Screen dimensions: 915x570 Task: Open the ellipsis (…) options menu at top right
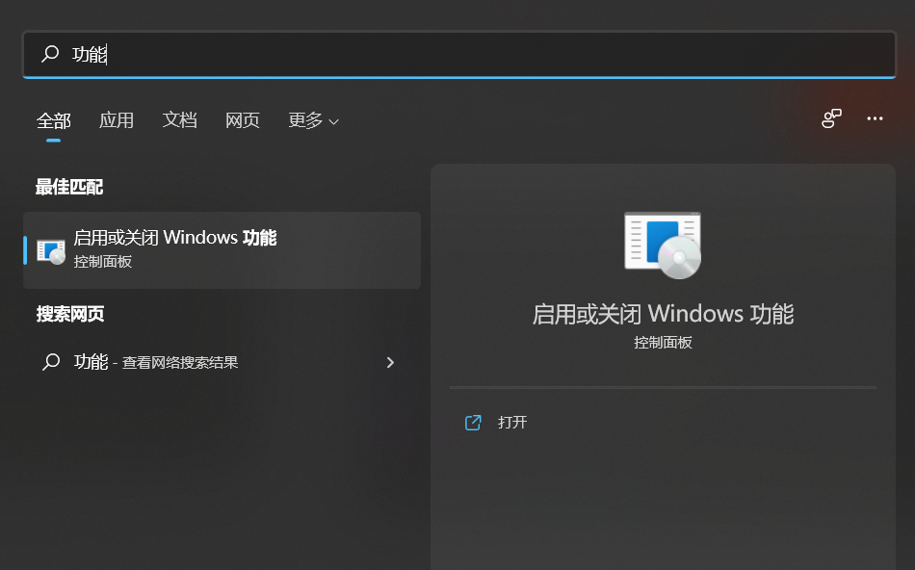tap(875, 118)
